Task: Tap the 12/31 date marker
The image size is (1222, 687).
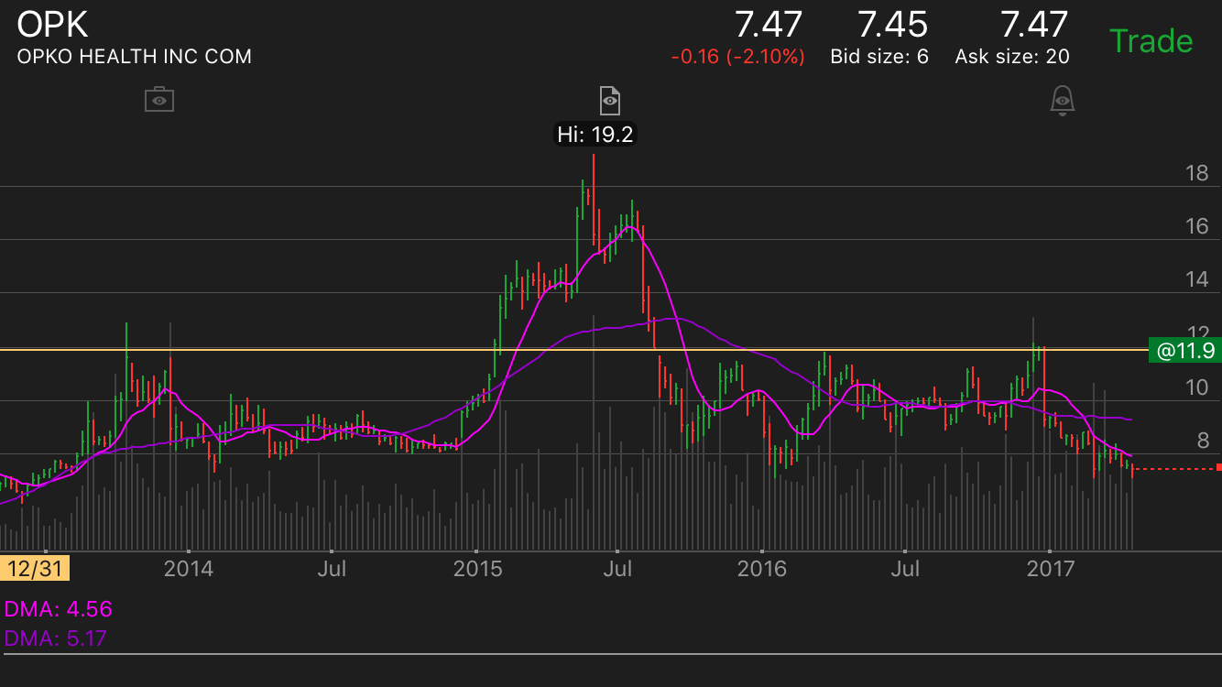Action: (36, 569)
